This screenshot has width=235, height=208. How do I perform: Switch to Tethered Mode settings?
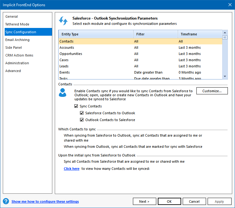click(x=17, y=24)
